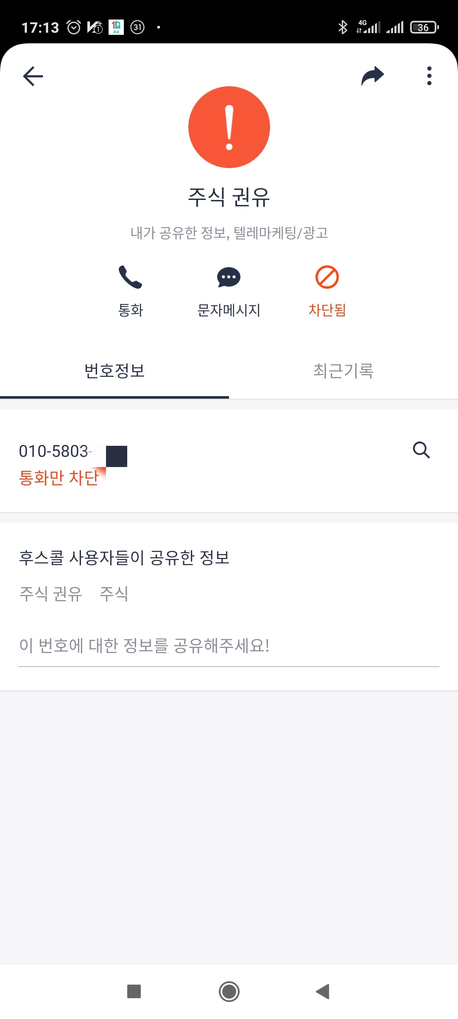Tap the back arrow icon
The image size is (458, 1019).
click(x=33, y=76)
